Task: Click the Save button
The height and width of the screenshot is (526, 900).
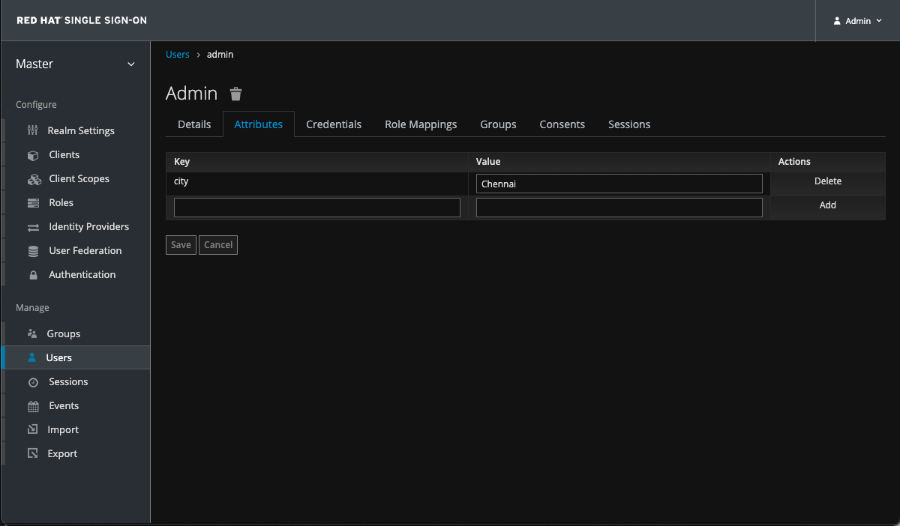Action: [180, 244]
